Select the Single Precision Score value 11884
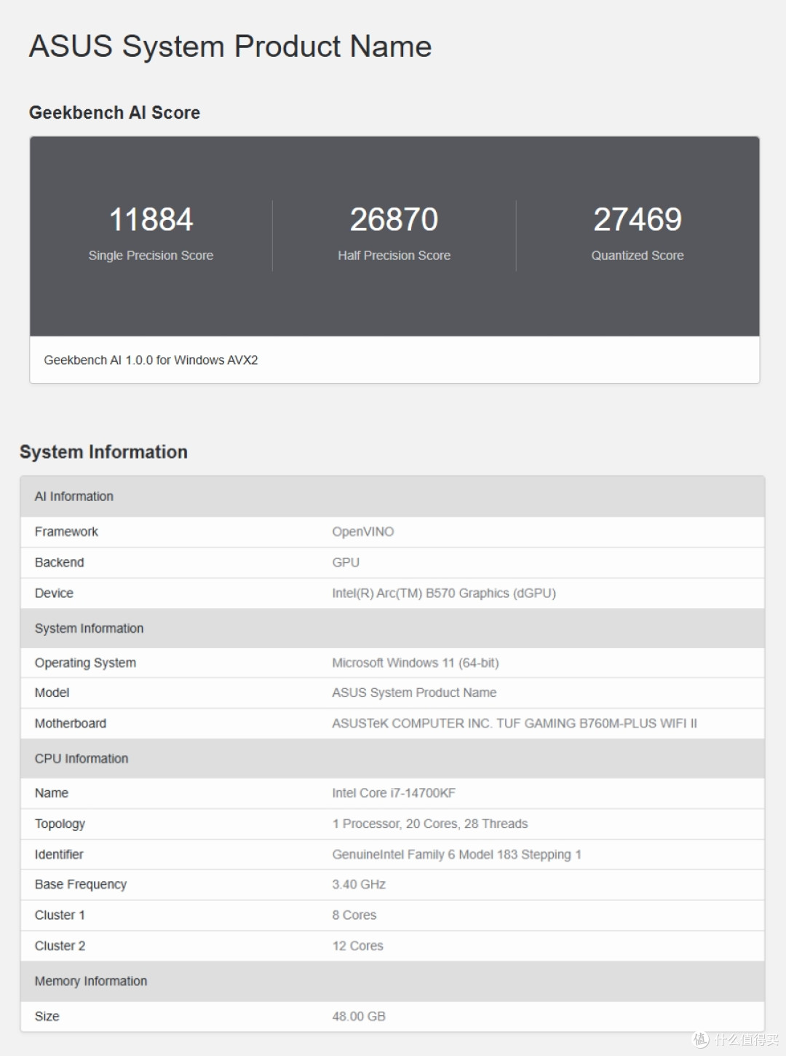 (151, 219)
